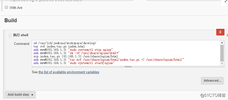
Task: Click the Advanced... button
Action: [212, 81]
